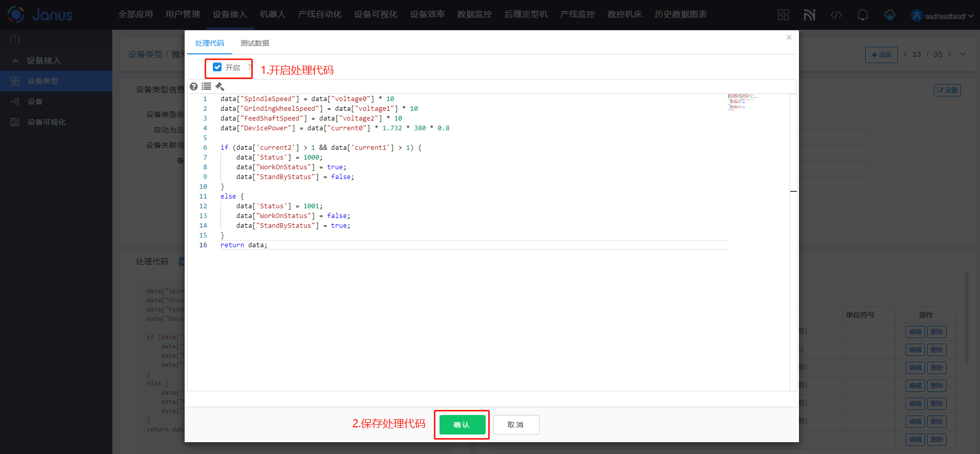Select 设备可视化 in the sidebar
This screenshot has height=454, width=980.
coord(56,122)
